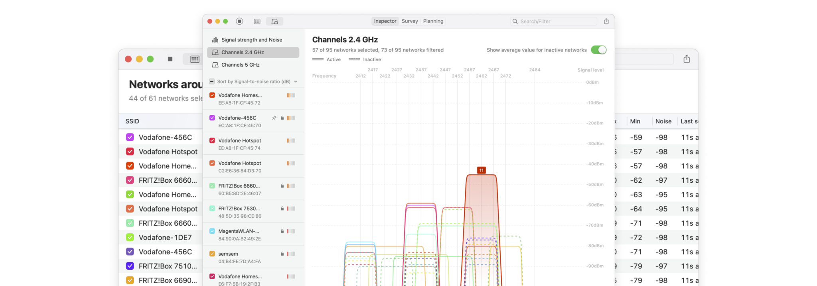Click the pin icon on Vodafone-456C

click(x=274, y=118)
